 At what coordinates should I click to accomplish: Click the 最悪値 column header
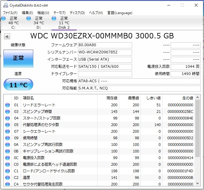[130, 98]
